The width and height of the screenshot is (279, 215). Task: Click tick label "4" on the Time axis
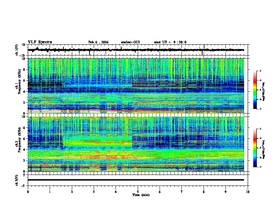(x=116, y=192)
